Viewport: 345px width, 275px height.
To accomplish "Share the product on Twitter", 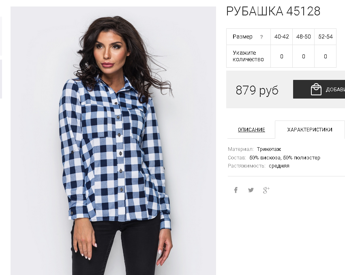I will click(x=251, y=190).
